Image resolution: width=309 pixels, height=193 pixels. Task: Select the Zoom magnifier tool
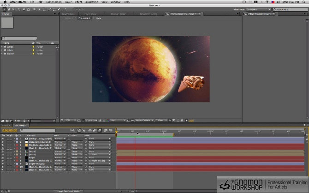click(13, 9)
